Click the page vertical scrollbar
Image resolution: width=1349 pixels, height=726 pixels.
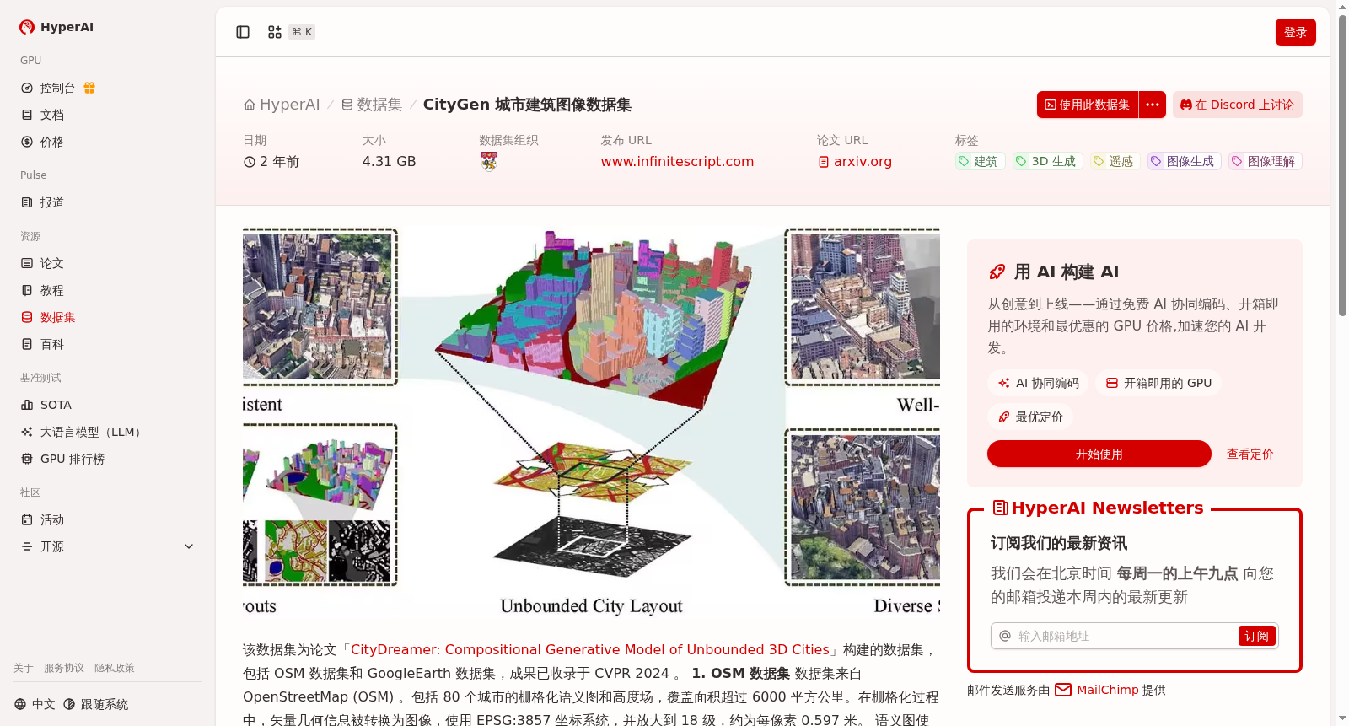1342,164
